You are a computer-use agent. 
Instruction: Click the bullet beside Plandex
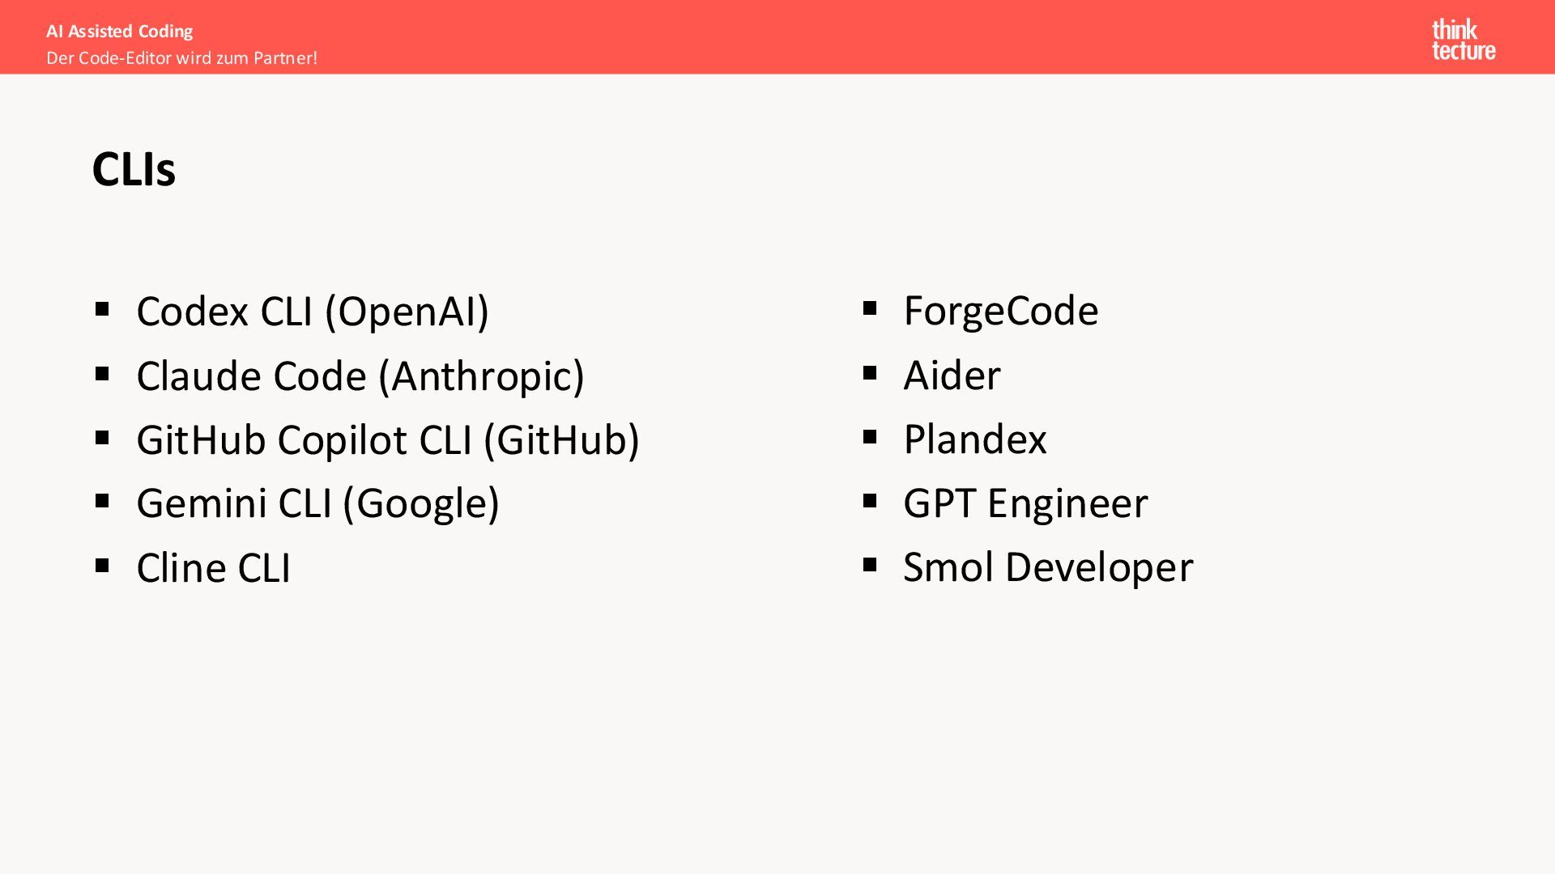click(870, 437)
